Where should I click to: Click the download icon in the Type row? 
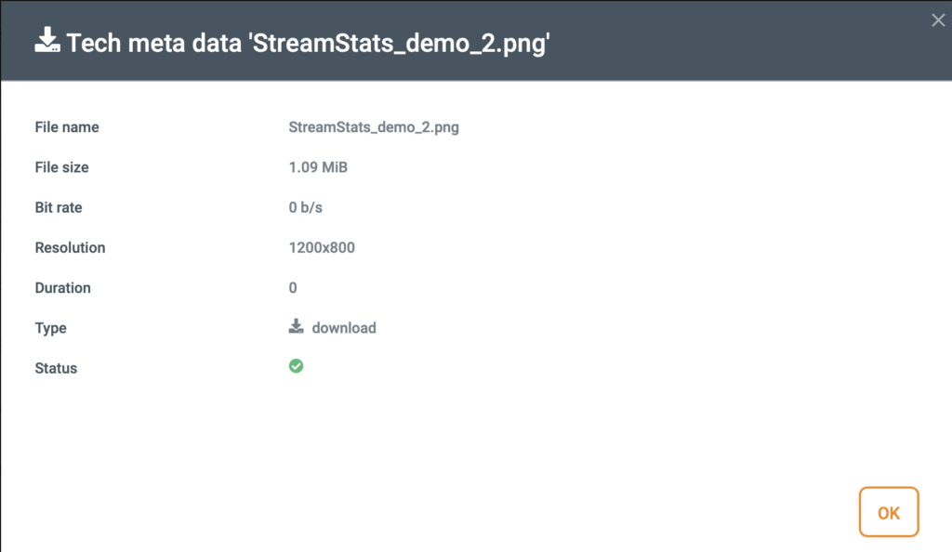296,327
